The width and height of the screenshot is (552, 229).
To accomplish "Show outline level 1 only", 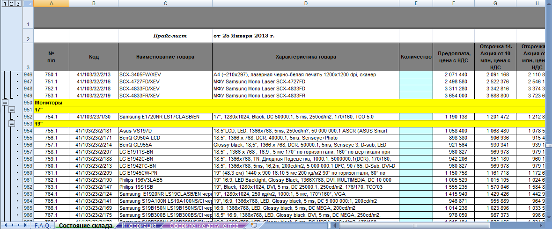I will (4, 3).
